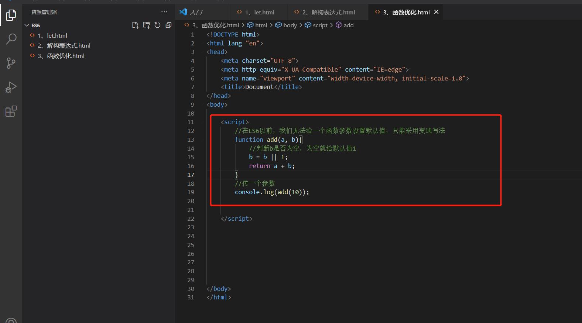The height and width of the screenshot is (323, 582).
Task: Click the New File icon in ES6 header
Action: click(136, 25)
